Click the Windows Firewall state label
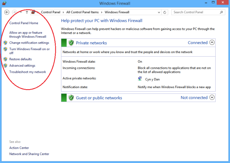Screen dimensions: 230x163 pyautogui.click(x=79, y=62)
